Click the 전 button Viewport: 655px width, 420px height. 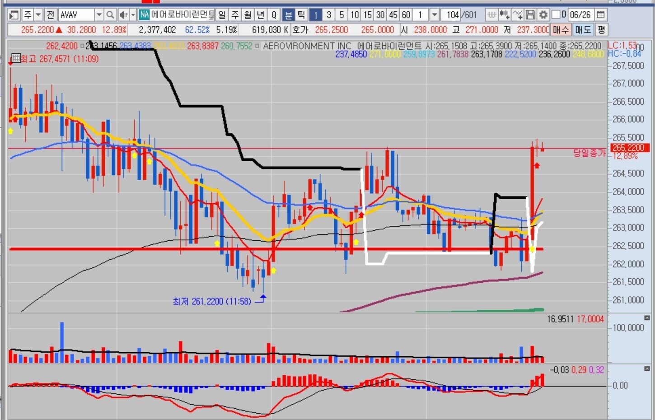point(50,15)
